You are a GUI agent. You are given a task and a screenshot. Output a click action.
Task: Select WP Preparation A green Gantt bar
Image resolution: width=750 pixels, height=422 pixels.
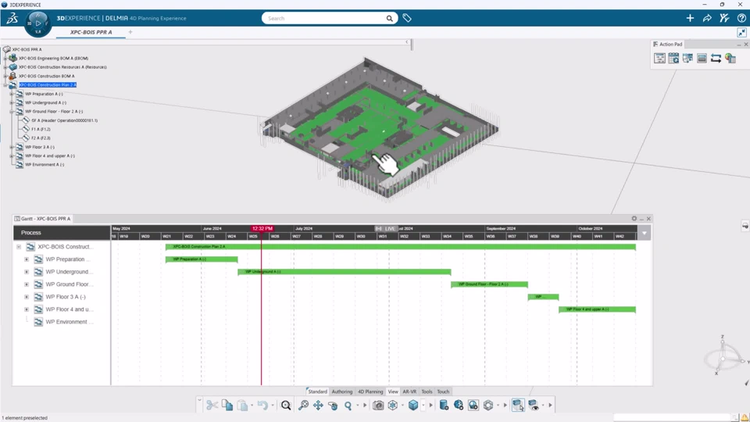click(202, 259)
